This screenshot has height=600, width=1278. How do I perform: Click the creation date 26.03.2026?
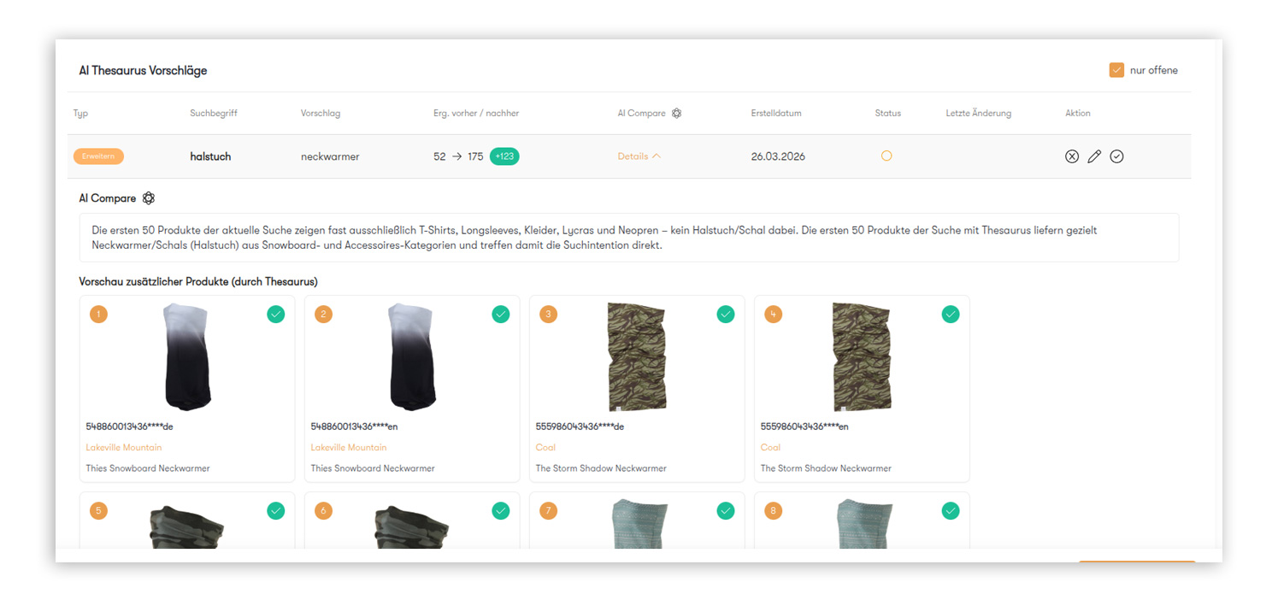click(x=778, y=156)
